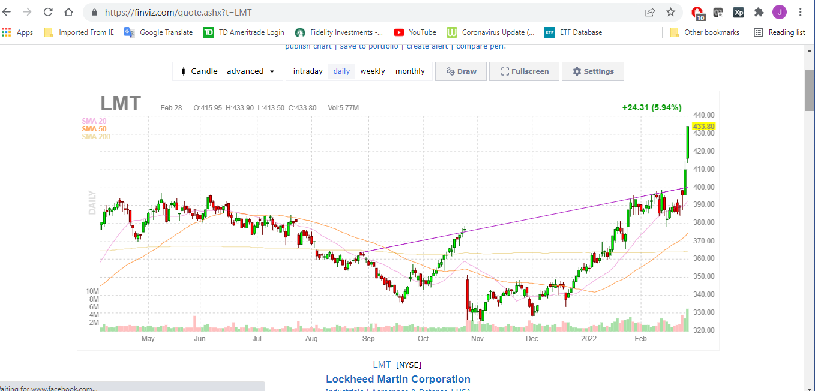
Task: Open the Apps grid shortcut
Action: point(17,32)
